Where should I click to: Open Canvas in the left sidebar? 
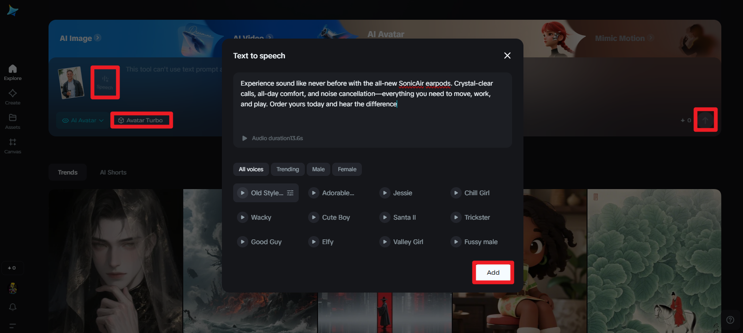coord(13,146)
